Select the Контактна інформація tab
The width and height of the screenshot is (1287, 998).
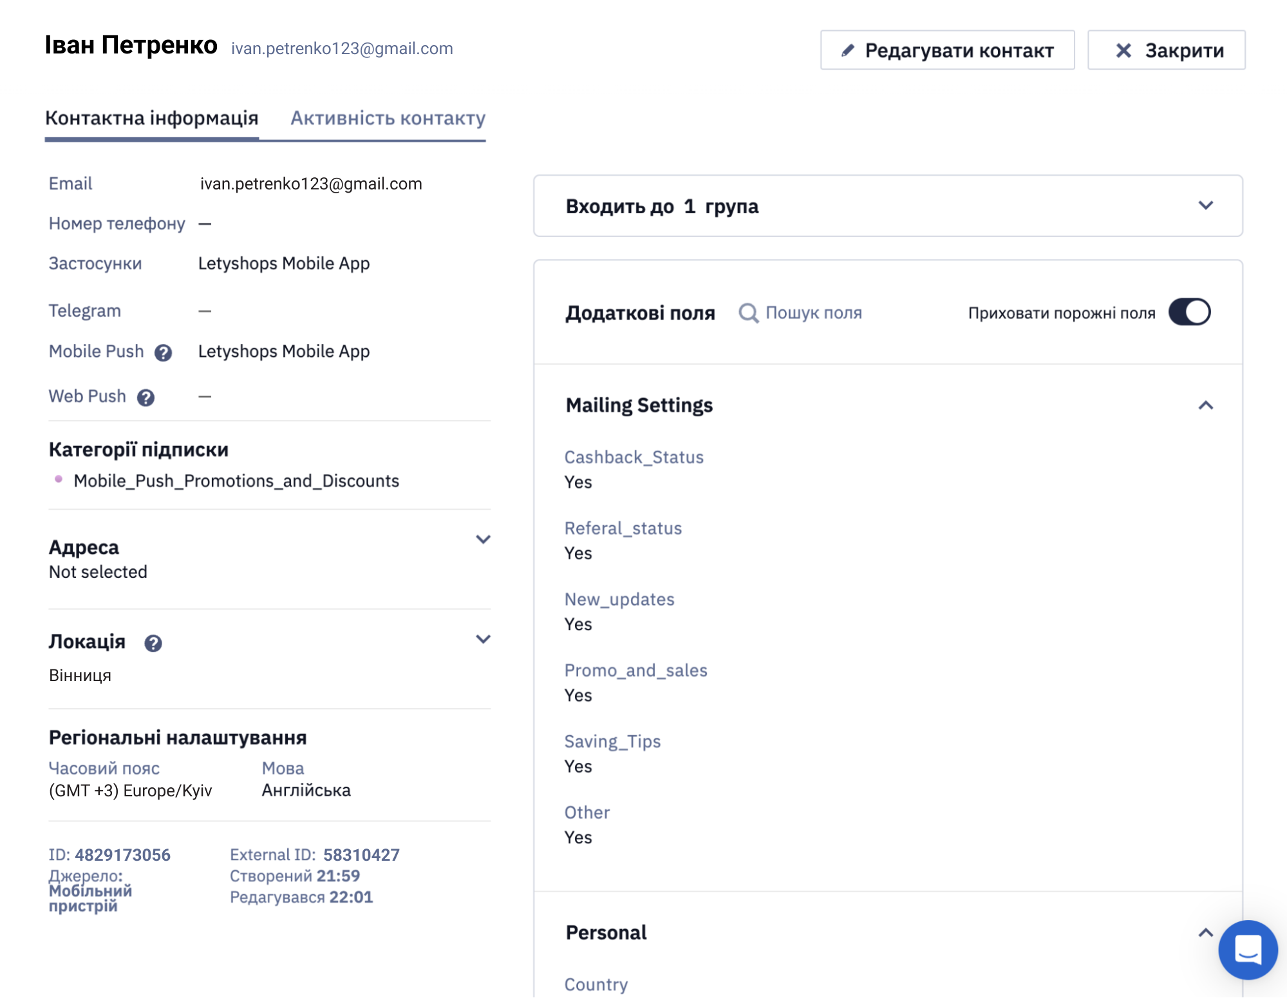tap(151, 118)
